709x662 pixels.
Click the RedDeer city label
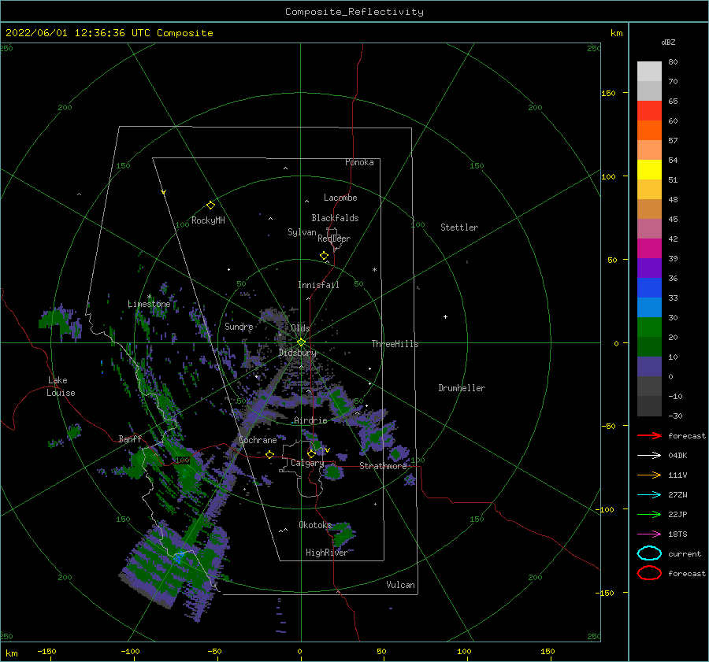click(x=334, y=239)
